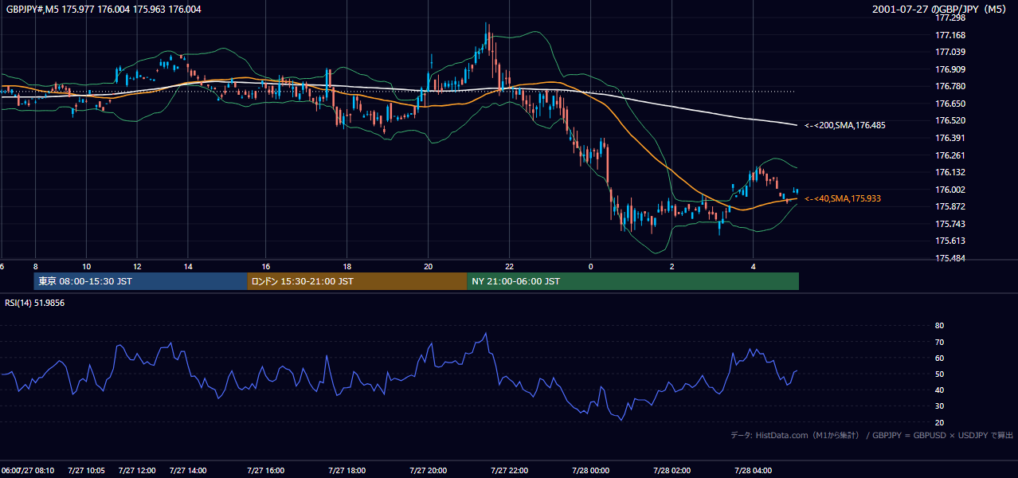Click price axis value 176.002
1018x478 pixels.
(x=950, y=190)
